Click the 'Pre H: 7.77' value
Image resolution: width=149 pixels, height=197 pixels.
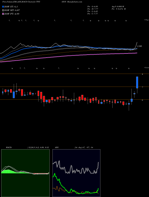point(93,9)
